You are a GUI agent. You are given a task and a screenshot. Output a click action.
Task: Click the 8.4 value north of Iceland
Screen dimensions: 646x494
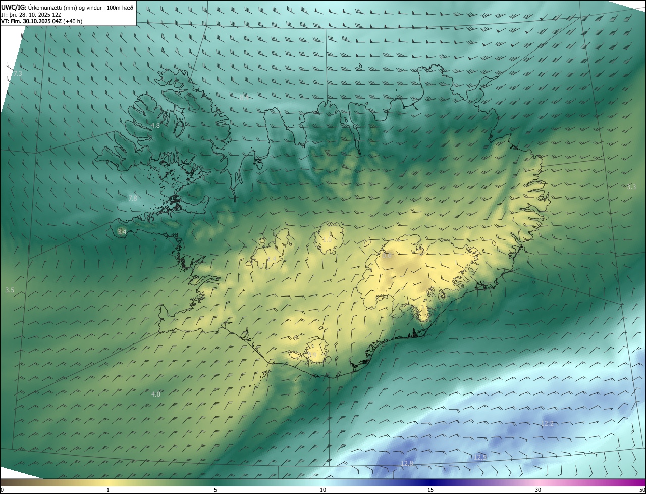(x=244, y=97)
